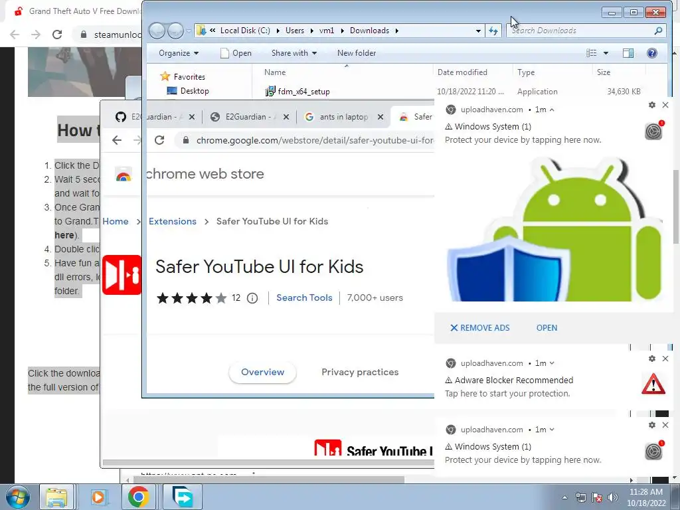
Task: Create a New folder in Downloads
Action: point(357,53)
